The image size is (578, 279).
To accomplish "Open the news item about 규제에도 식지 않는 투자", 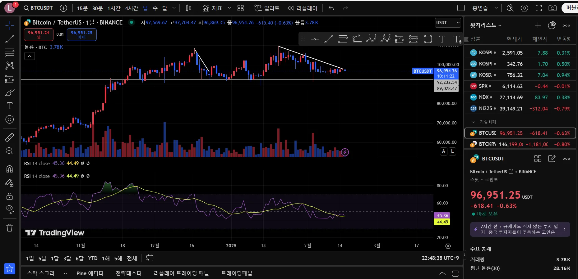I will (520, 229).
